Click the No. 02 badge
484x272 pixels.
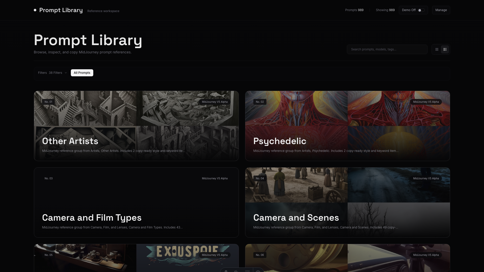point(260,102)
